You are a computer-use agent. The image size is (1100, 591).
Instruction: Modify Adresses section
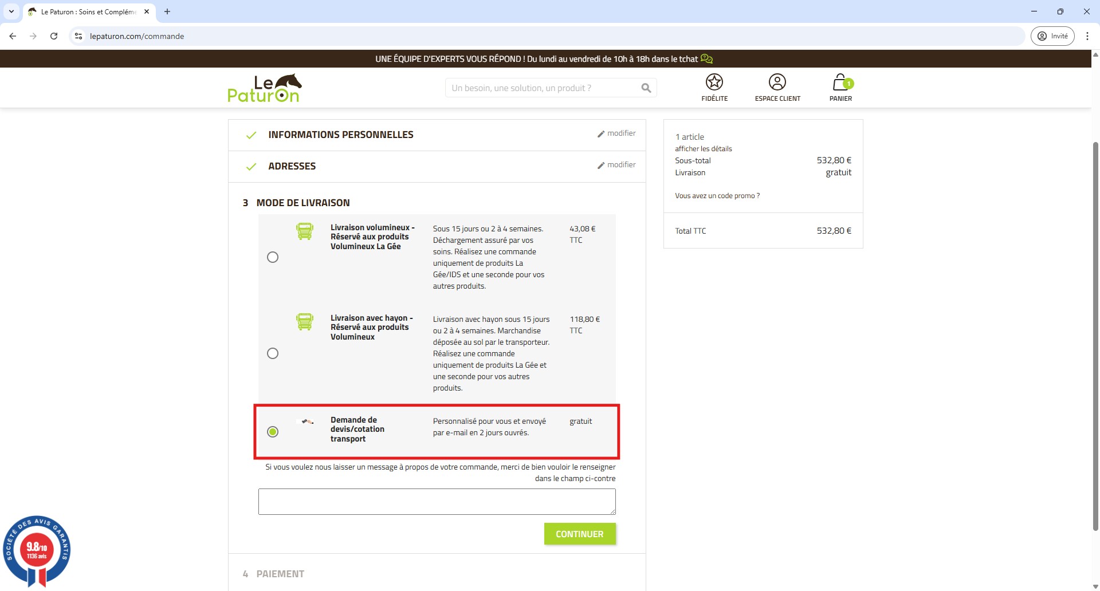[x=616, y=165]
